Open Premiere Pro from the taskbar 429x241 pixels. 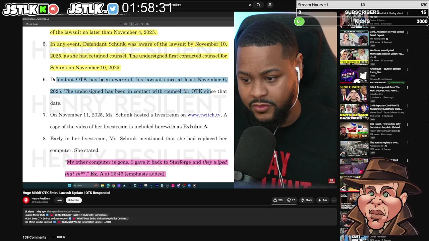click(x=140, y=185)
